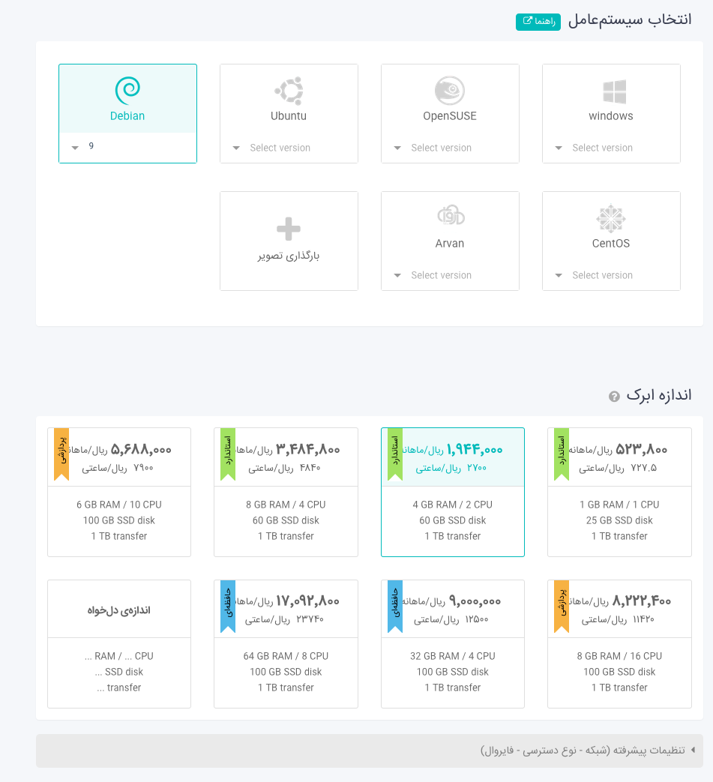Click the OpenSUSE label text

click(450, 115)
